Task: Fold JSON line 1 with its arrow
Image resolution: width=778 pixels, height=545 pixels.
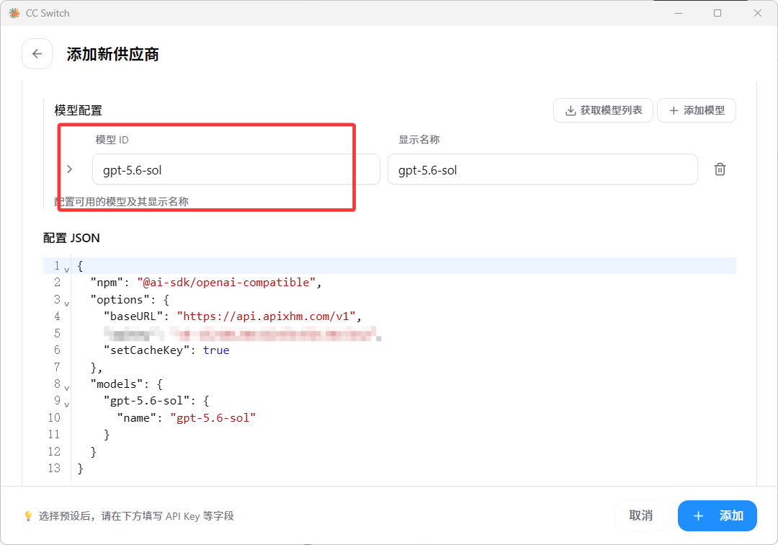Action: pyautogui.click(x=66, y=270)
